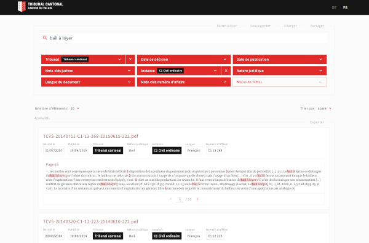Expand the Tribunal filter dropdown
Image resolution: width=369 pixels, height=243 pixels.
pos(83,59)
